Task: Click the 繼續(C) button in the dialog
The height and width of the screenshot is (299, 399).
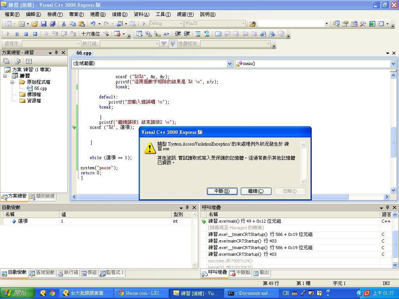Action: pos(256,191)
